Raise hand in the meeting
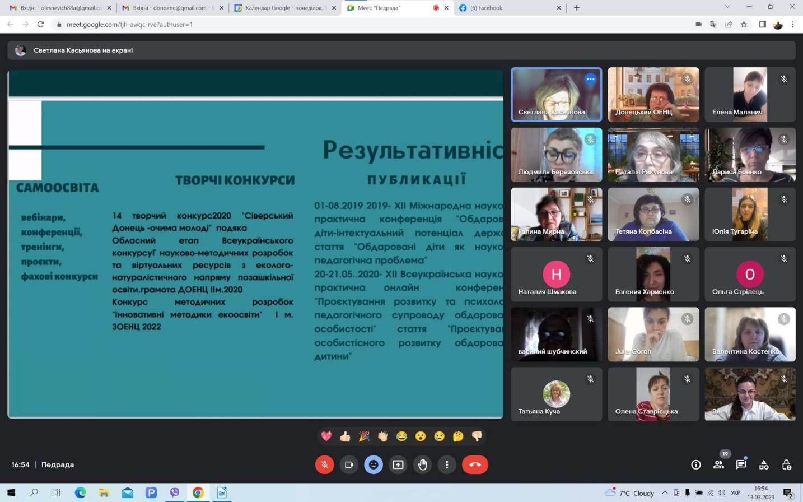This screenshot has width=803, height=502. (x=423, y=464)
